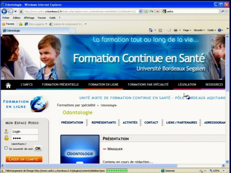231x173 pixels.
Task: Click the Créer un compte button
Action: [24, 159]
